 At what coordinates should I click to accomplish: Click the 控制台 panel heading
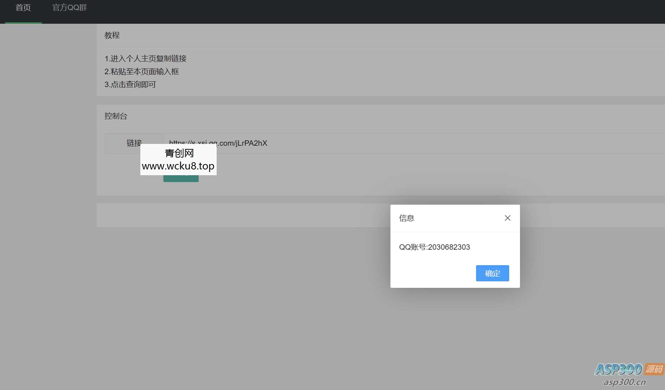[x=116, y=116]
